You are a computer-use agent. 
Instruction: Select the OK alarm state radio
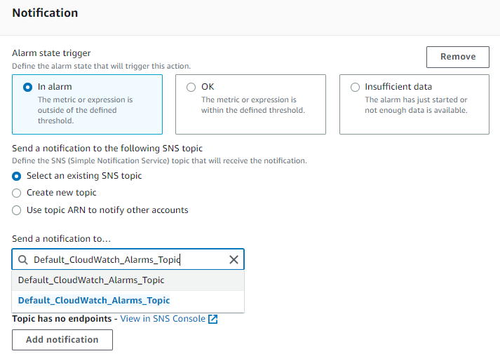coord(191,87)
